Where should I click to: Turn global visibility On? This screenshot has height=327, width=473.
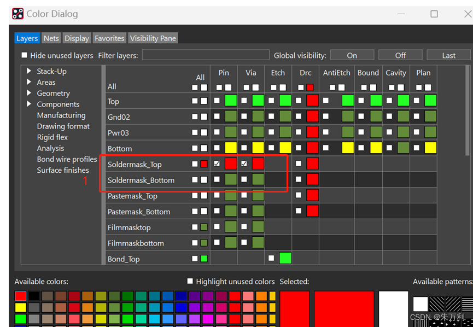click(352, 55)
